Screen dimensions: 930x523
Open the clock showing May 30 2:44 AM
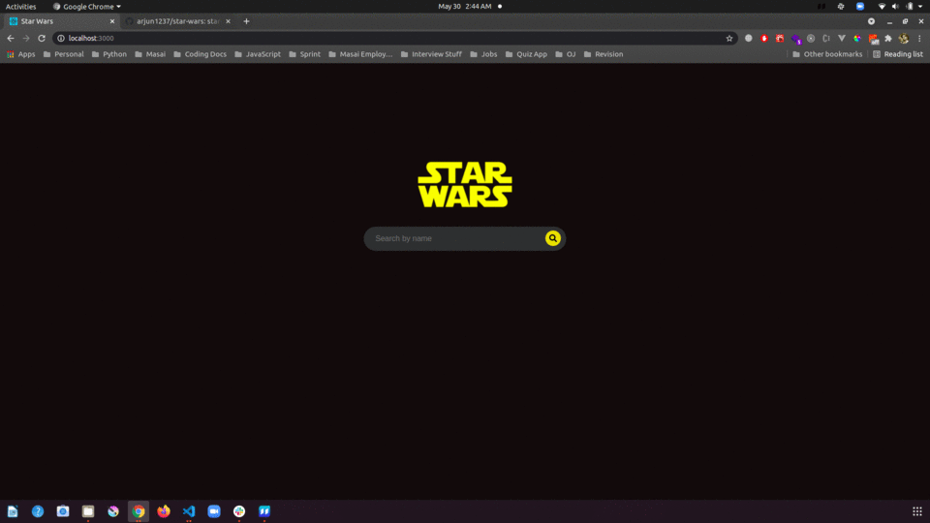click(464, 7)
